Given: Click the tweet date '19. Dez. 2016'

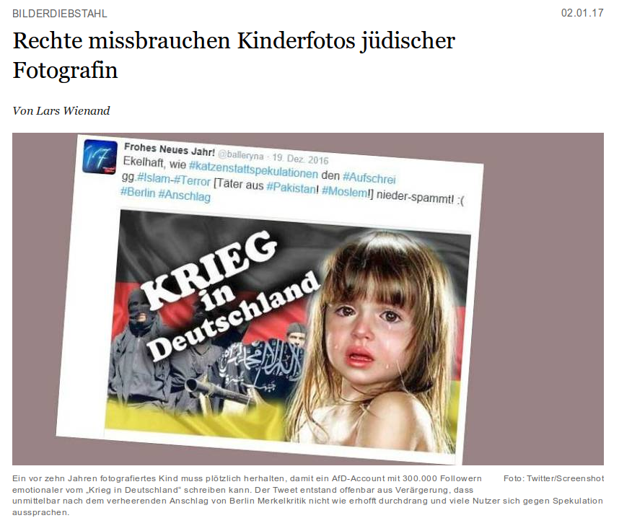Looking at the screenshot, I should point(300,159).
